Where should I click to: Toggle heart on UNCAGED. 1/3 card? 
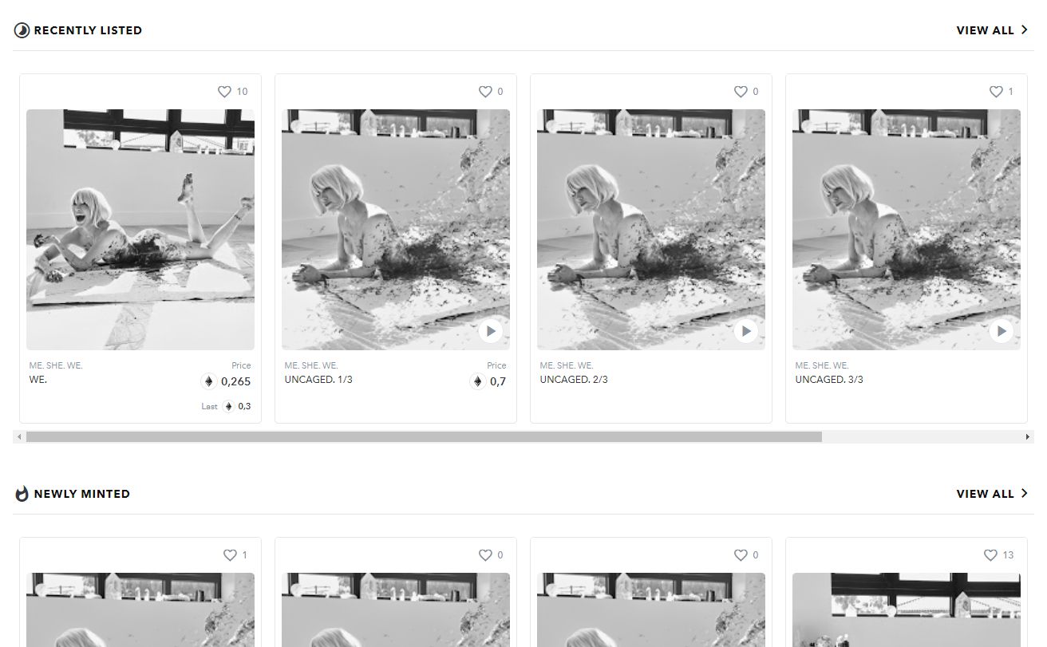pos(485,92)
